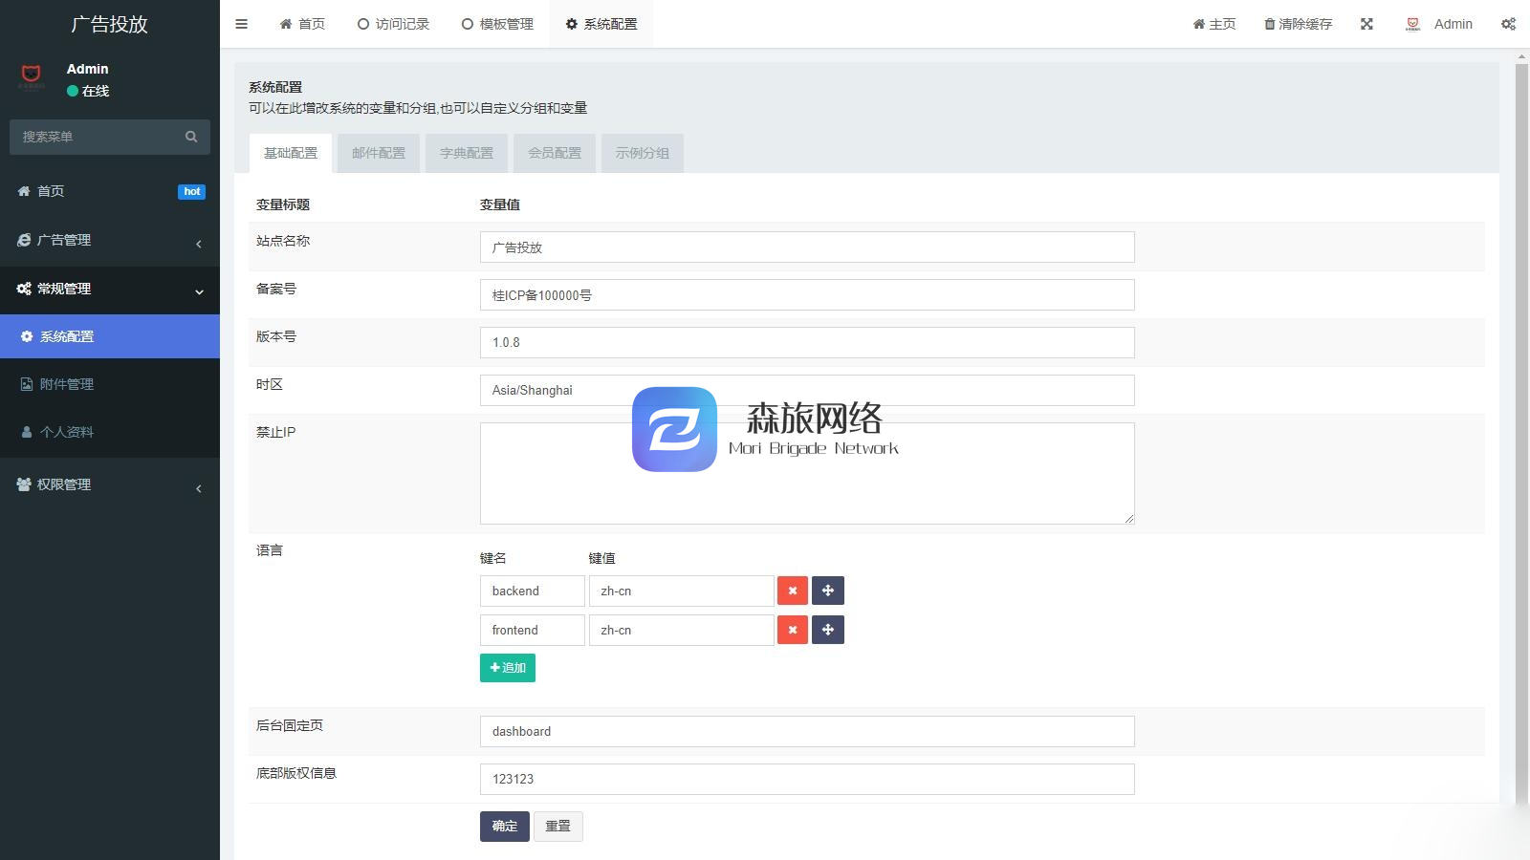This screenshot has height=860, width=1530.
Task: Click the backend key name field
Action: 532,591
